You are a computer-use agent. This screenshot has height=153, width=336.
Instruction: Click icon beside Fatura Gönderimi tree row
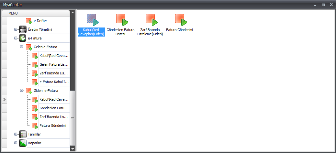[35, 126]
